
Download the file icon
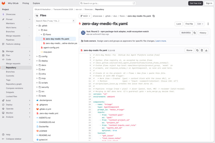click(206, 50)
